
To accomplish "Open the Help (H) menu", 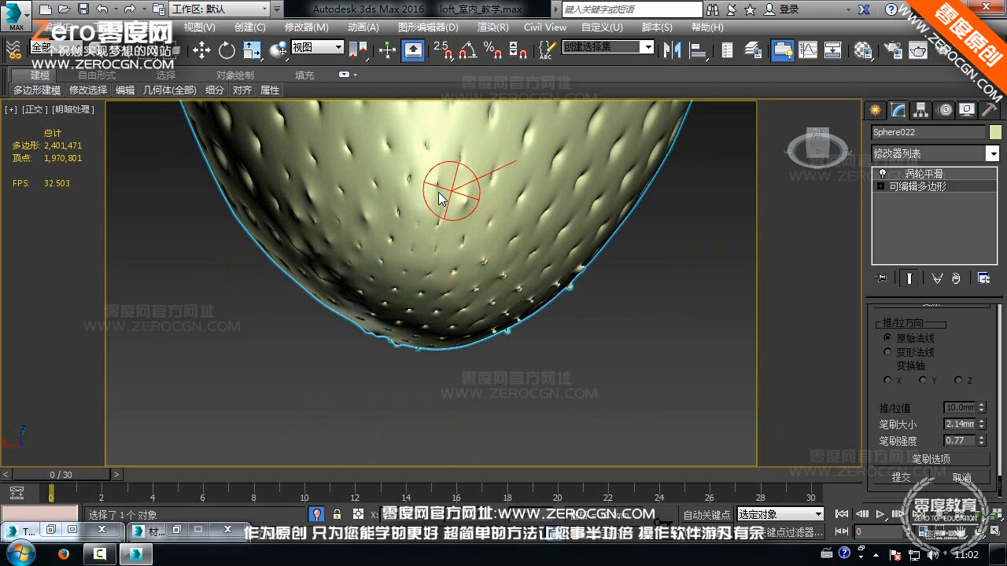I will 707,27.
